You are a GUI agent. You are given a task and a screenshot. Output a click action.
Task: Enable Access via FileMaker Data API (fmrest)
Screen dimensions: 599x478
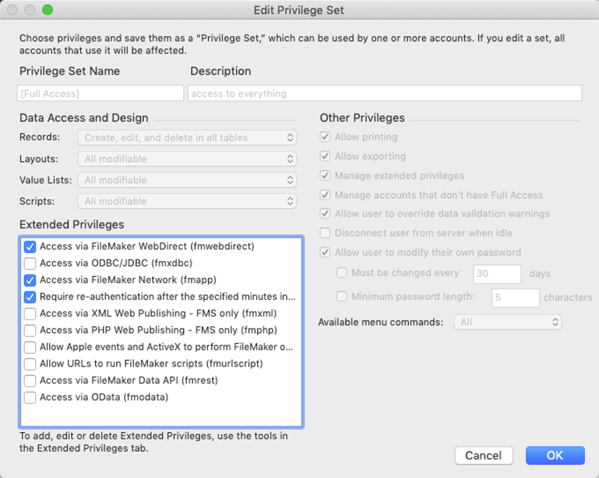30,381
